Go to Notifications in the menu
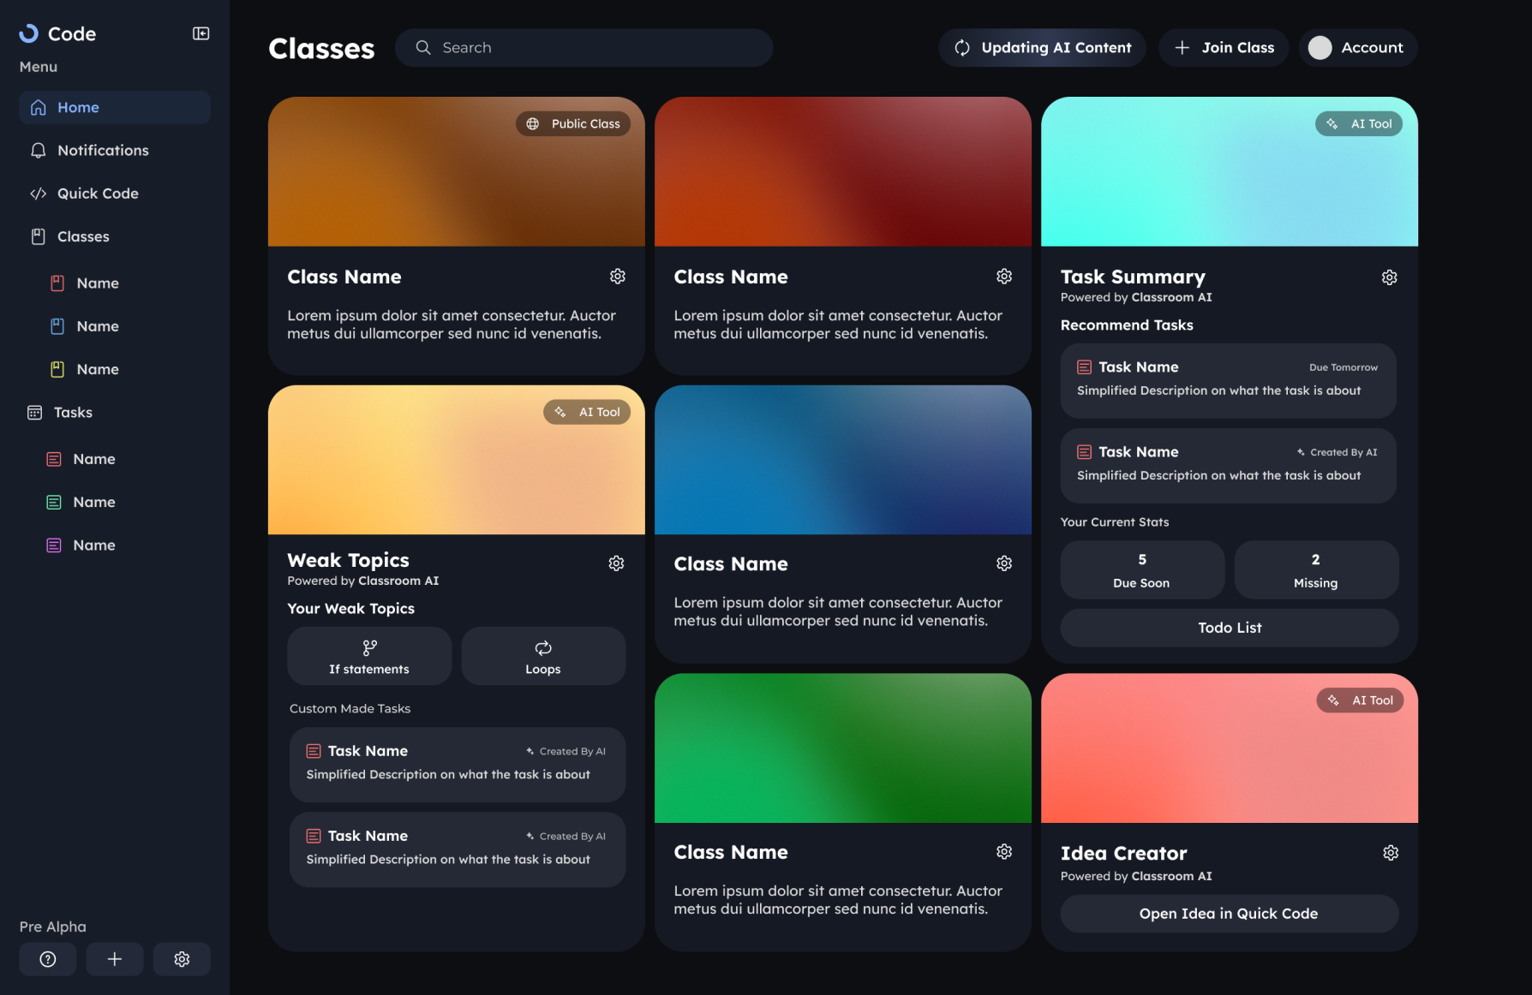Viewport: 1532px width, 995px height. [x=103, y=151]
